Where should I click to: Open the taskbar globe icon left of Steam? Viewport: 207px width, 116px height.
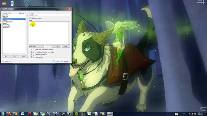pos(56,114)
